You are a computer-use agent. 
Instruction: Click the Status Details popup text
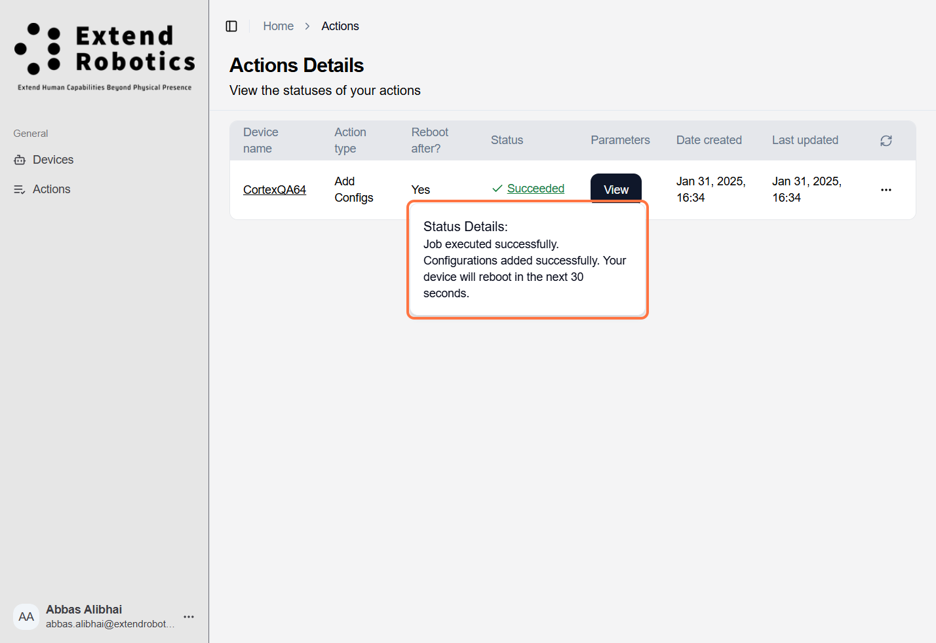tap(524, 260)
